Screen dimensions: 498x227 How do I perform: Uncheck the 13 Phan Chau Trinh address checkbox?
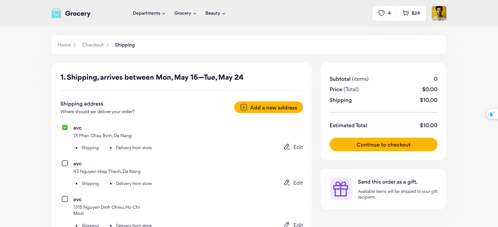tap(65, 127)
